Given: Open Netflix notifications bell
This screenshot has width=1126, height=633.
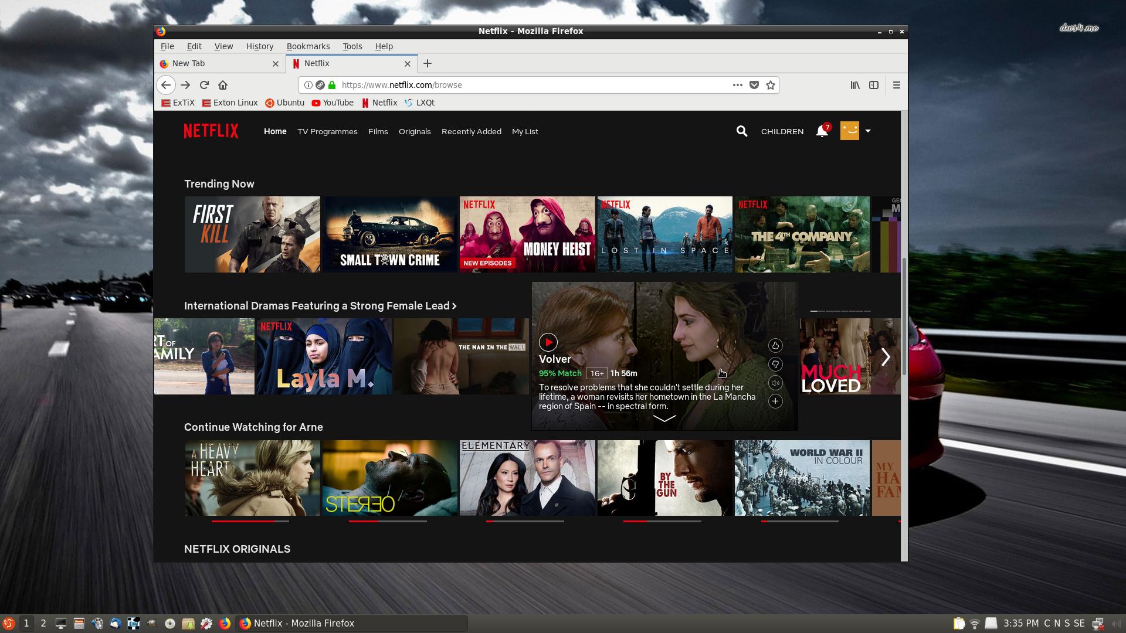Looking at the screenshot, I should coord(822,131).
